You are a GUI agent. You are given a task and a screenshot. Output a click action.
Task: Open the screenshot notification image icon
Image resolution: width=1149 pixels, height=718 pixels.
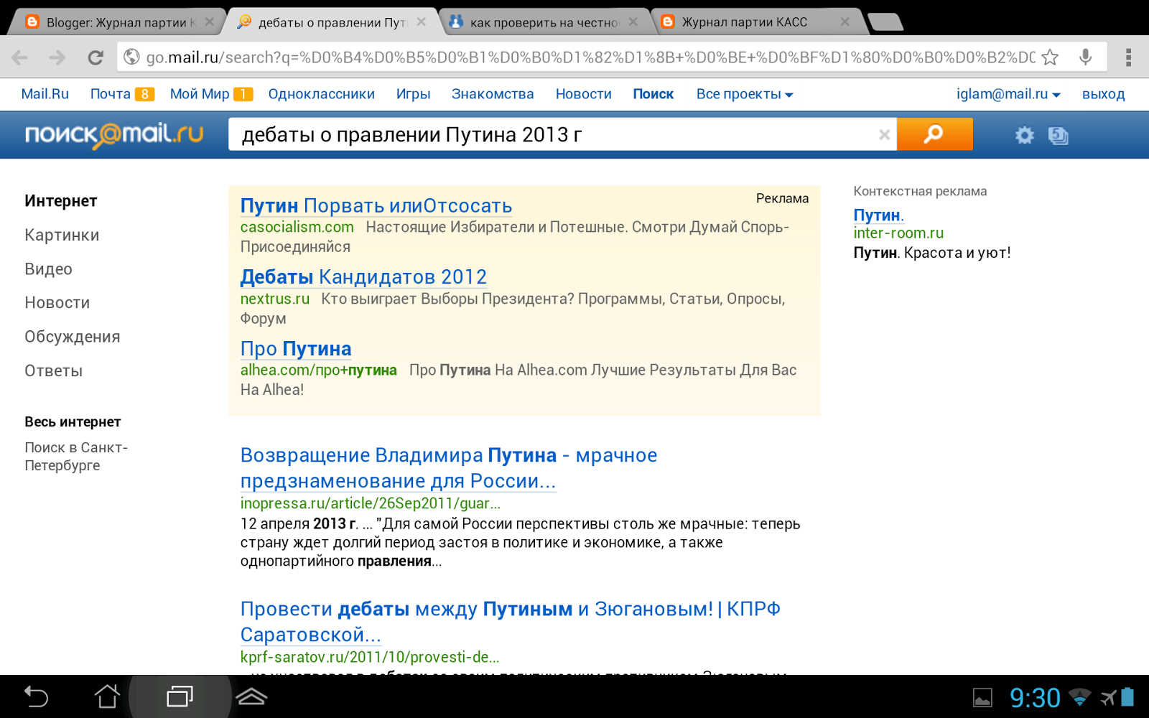click(x=982, y=698)
